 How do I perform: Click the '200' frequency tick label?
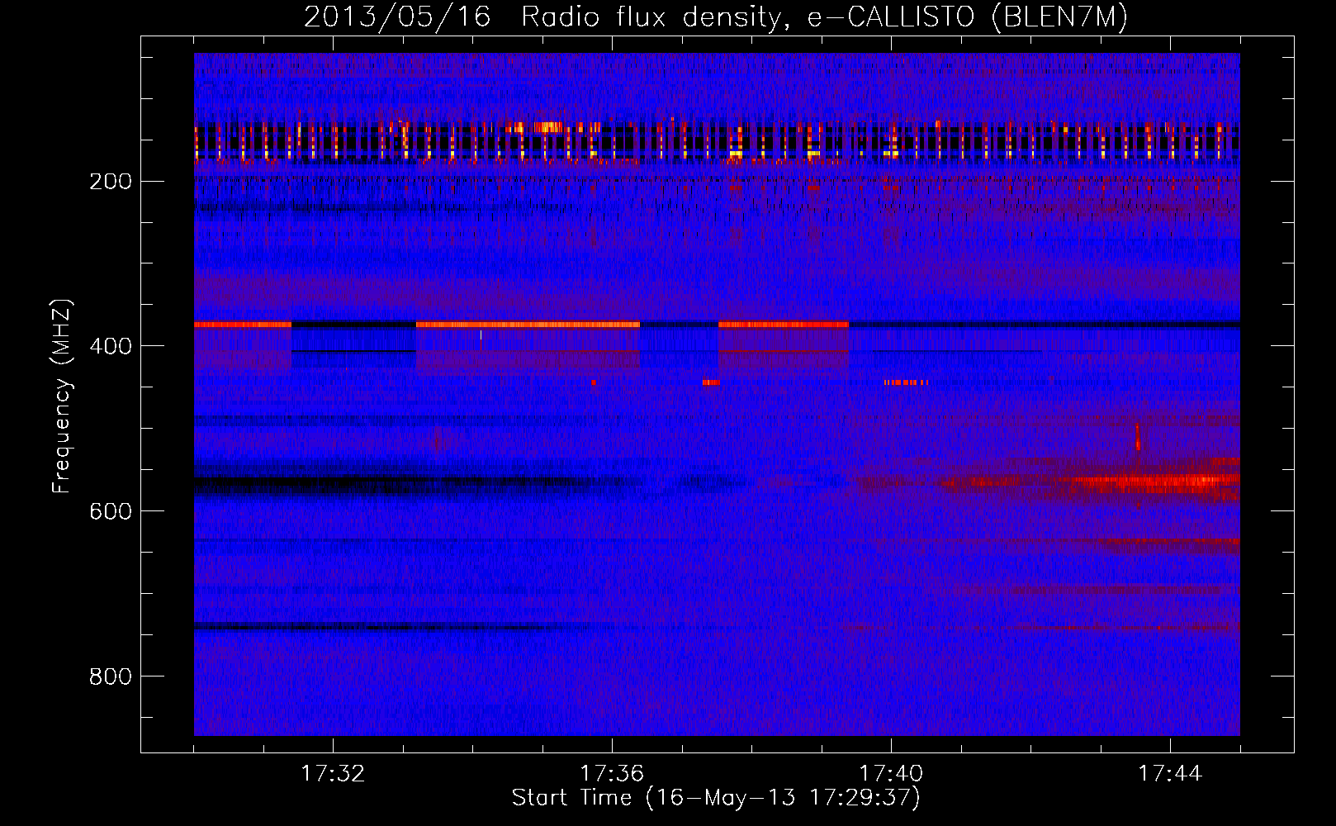[111, 182]
